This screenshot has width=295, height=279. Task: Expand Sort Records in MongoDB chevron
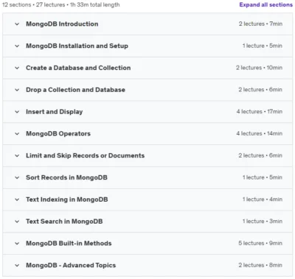pos(17,177)
